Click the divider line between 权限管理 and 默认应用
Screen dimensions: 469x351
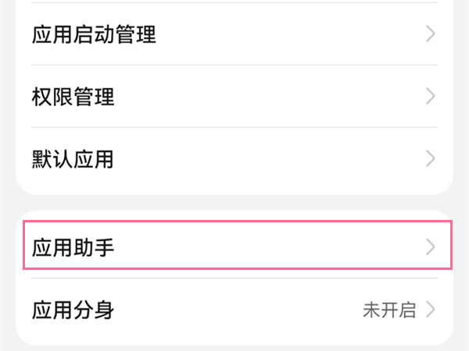coord(234,128)
